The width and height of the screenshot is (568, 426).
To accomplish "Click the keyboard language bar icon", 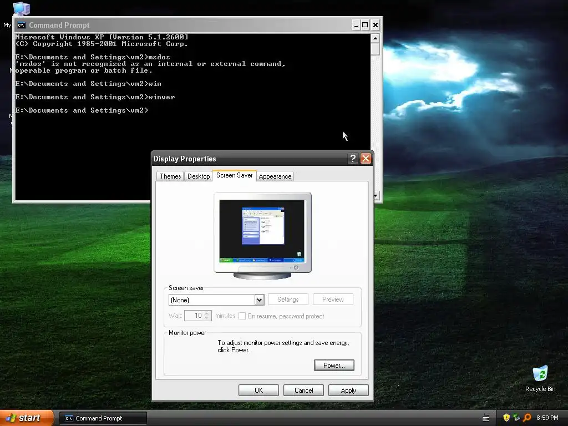I will (x=486, y=418).
